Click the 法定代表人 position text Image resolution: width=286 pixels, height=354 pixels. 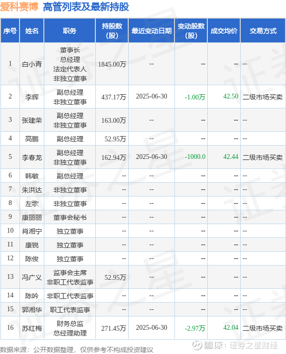tap(70, 69)
